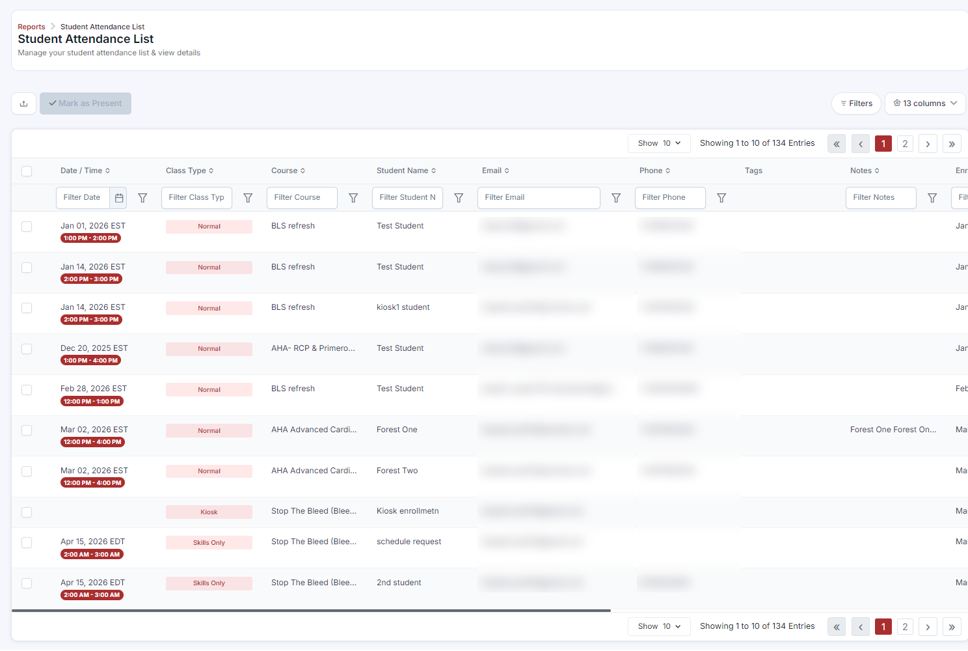This screenshot has height=651, width=968.
Task: Click the horizontal table scrollbar
Action: pos(311,611)
